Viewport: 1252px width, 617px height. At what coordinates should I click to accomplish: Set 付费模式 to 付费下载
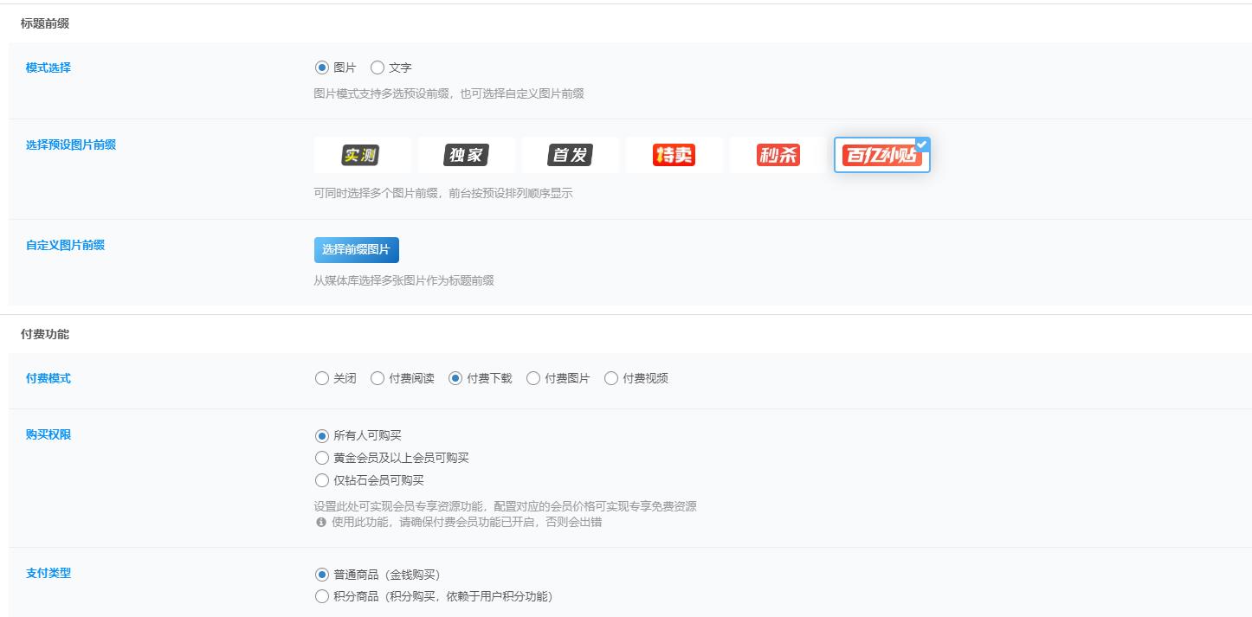pyautogui.click(x=455, y=378)
